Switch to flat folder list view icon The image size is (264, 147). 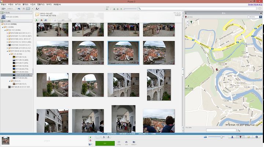coord(24,8)
